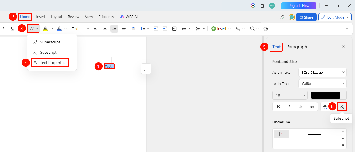Open the Latin Text font dropdown
Image resolution: width=355 pixels, height=152 pixels.
323,84
